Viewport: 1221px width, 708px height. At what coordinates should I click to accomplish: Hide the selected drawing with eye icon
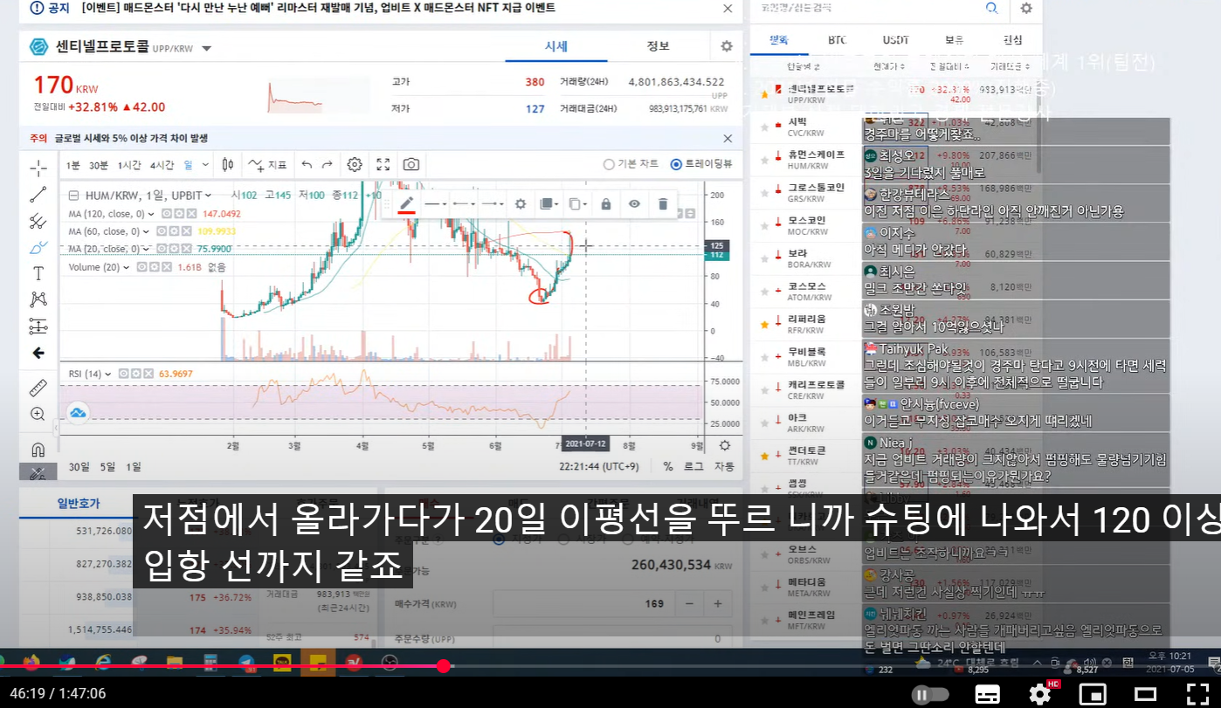[634, 203]
